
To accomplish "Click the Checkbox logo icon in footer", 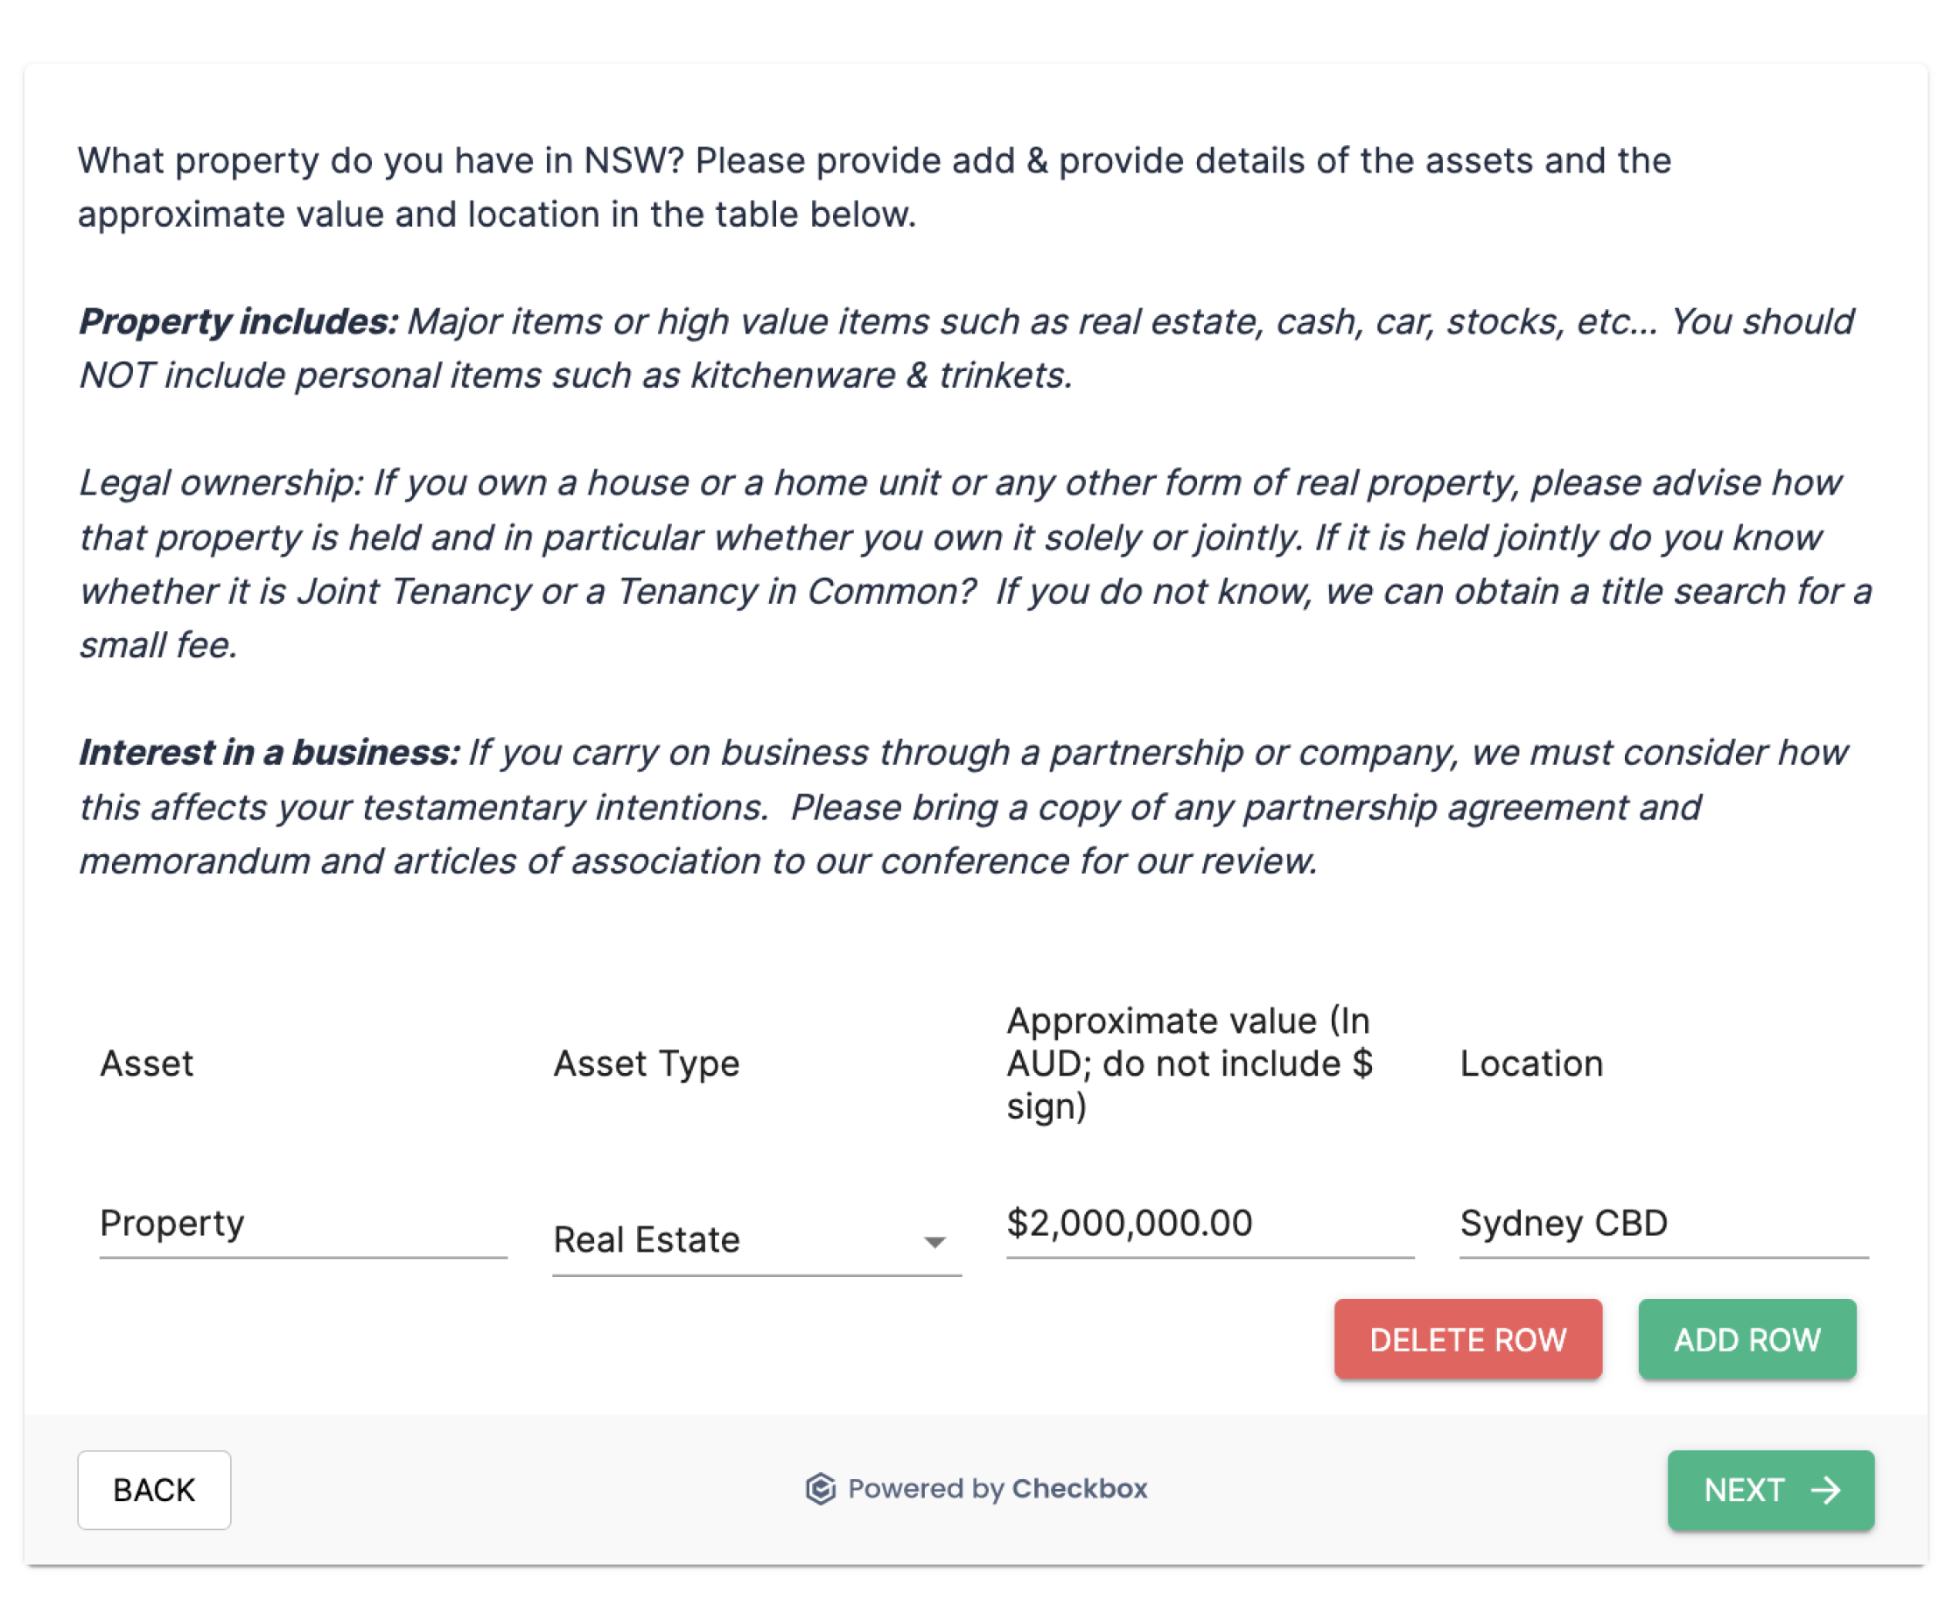I will coord(820,1489).
